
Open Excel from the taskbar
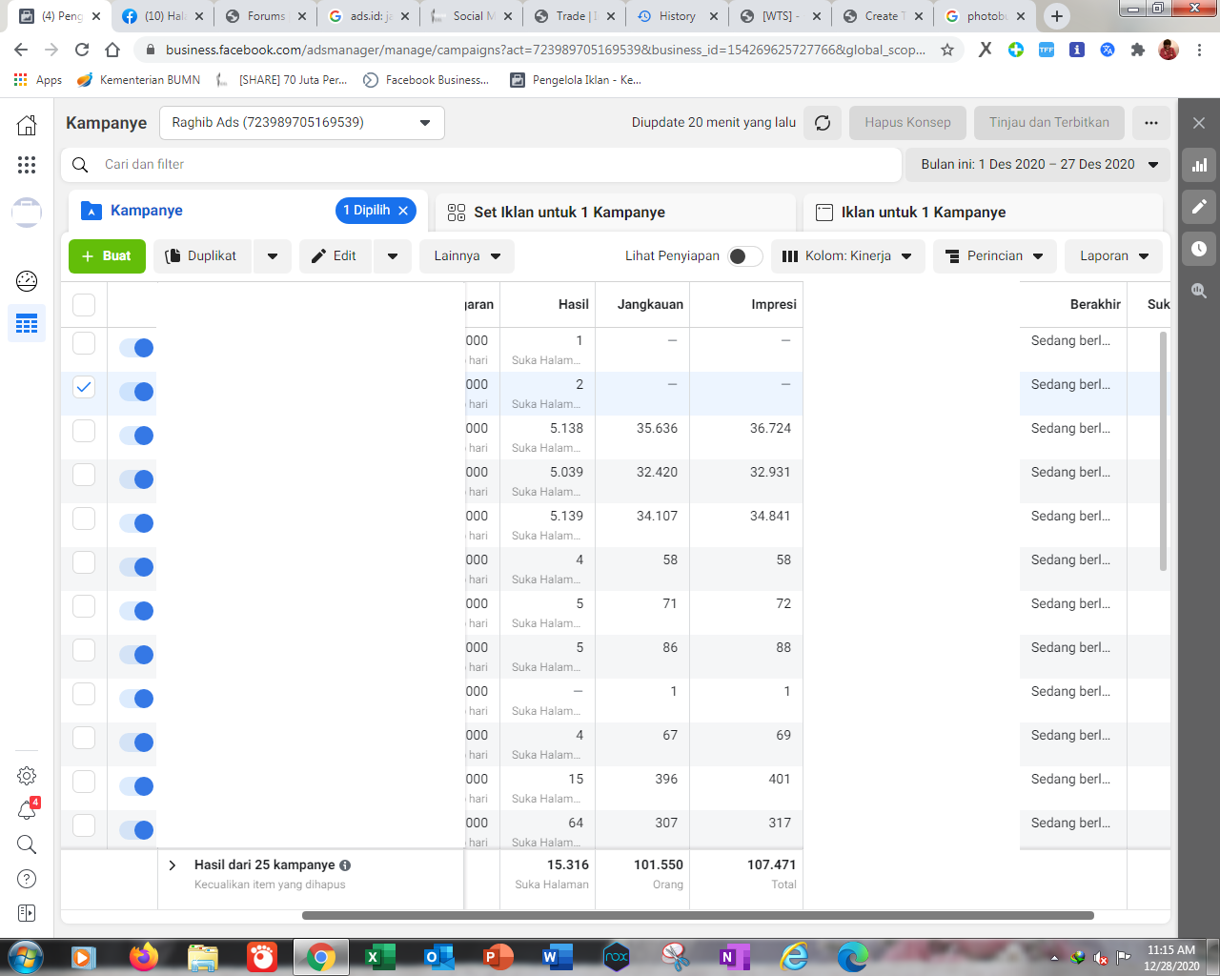point(380,956)
